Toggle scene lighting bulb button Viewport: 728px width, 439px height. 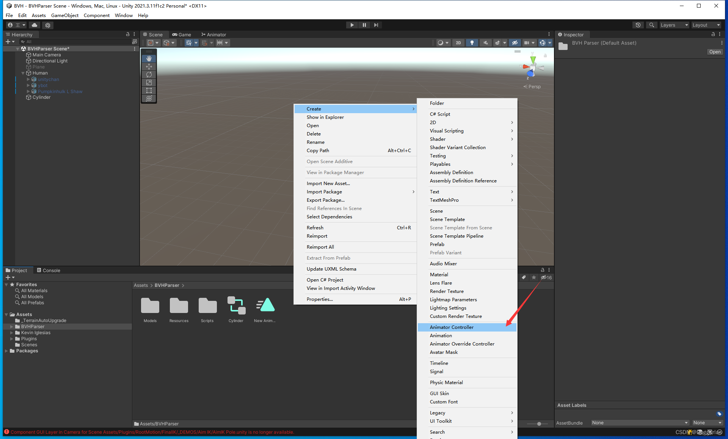coord(472,43)
